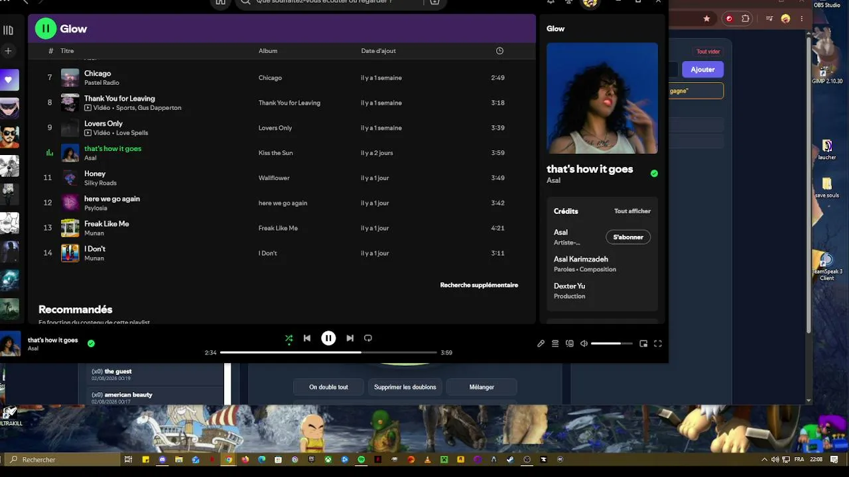Subscribe to Asal with S'abonner button
Viewport: 849px width, 477px height.
(x=628, y=237)
